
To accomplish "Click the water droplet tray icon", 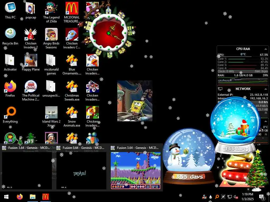I will pyautogui.click(x=210, y=197).
